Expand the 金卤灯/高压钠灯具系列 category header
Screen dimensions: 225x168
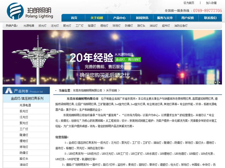(x=27, y=98)
